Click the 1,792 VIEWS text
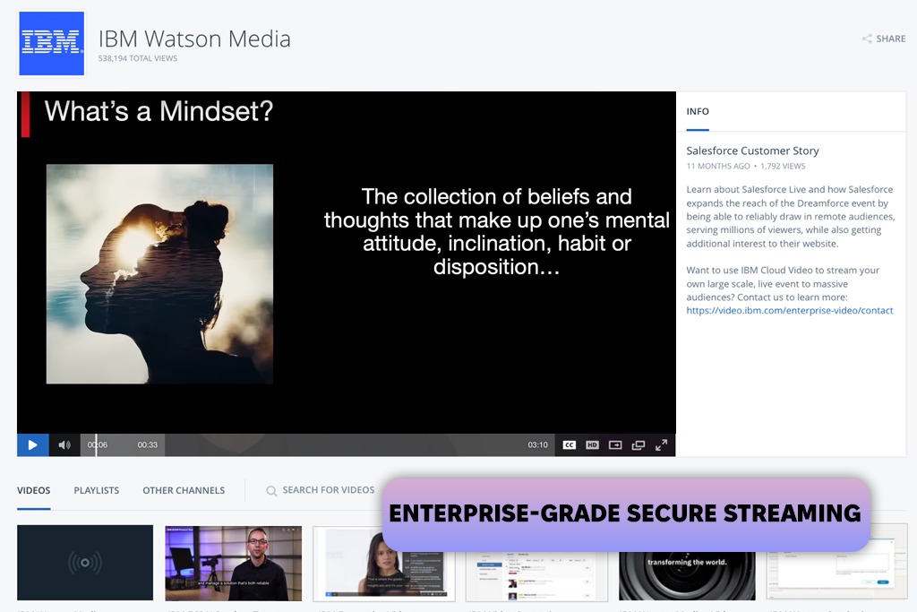The height and width of the screenshot is (612, 917). [783, 166]
